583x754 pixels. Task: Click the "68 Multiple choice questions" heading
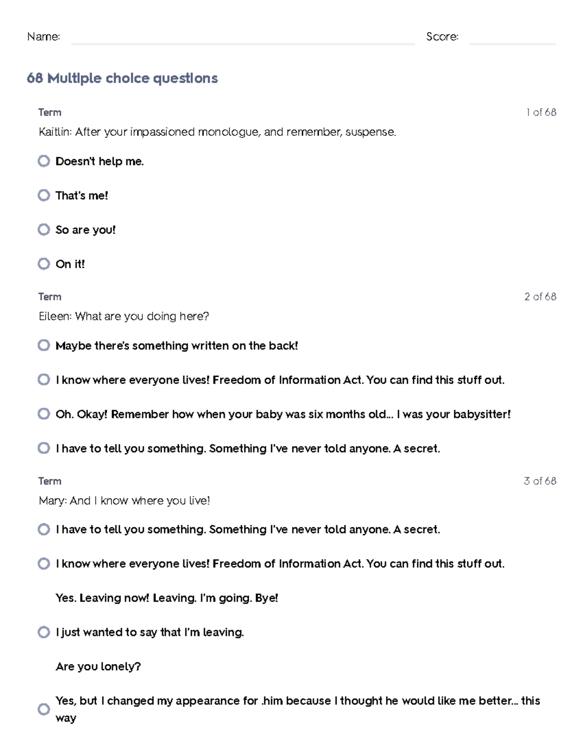[122, 78]
